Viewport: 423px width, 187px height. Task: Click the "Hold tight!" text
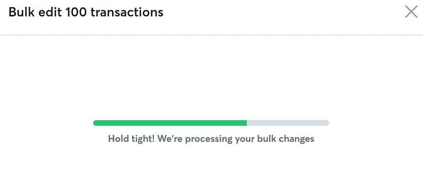pos(132,139)
